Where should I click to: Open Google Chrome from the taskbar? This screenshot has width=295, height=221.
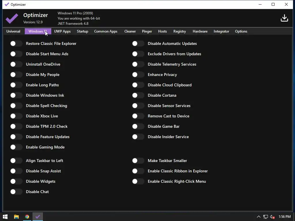click(27, 217)
